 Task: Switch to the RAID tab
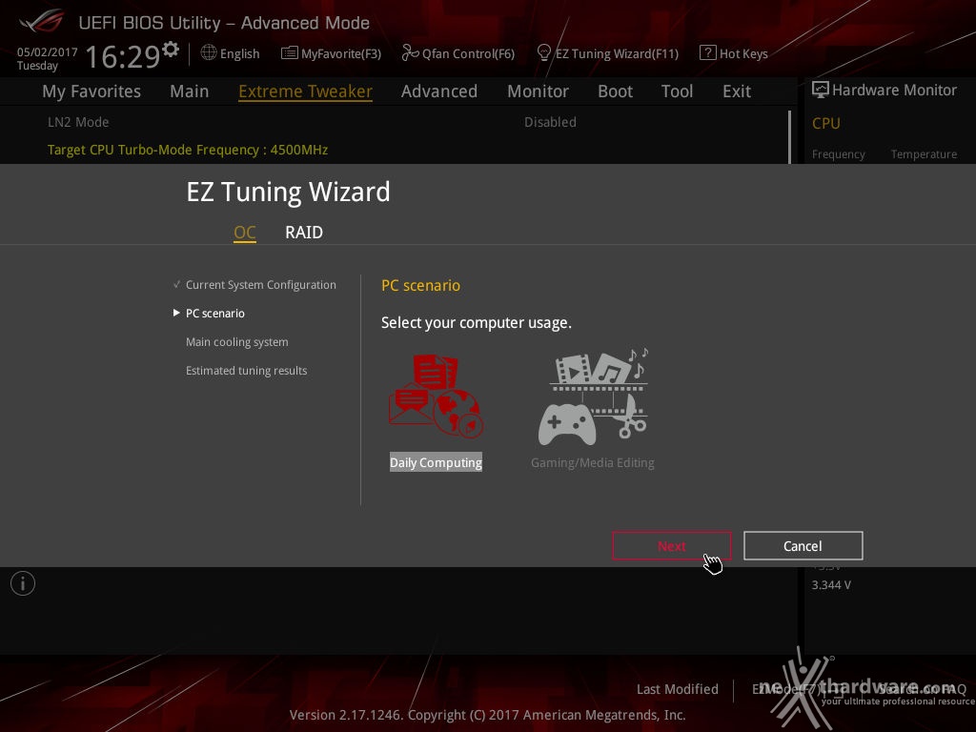(304, 233)
